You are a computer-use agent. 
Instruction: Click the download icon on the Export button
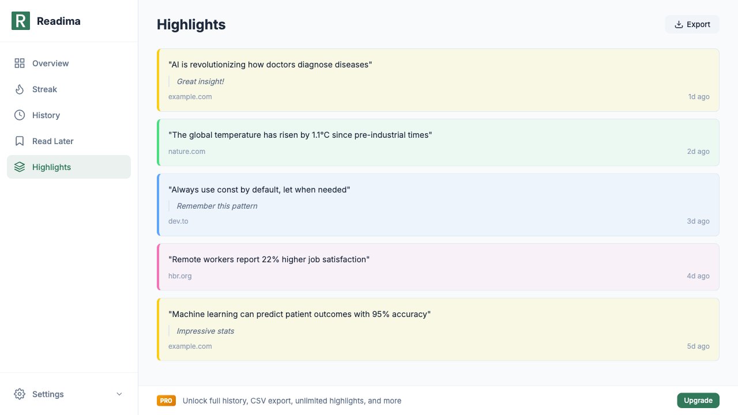pyautogui.click(x=677, y=24)
